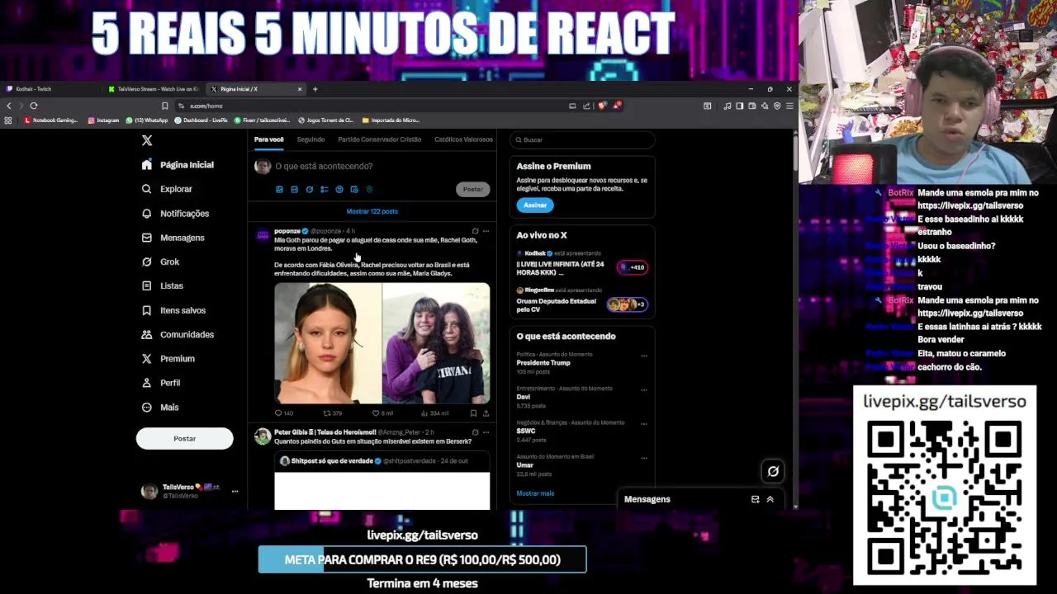Repost the poponze post
The height and width of the screenshot is (594, 1057).
[332, 413]
